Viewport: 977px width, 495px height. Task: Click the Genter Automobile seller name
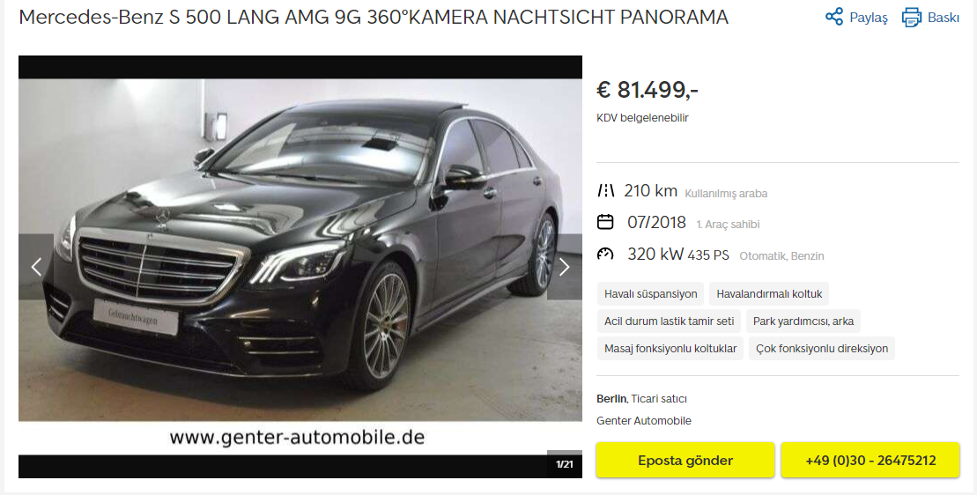point(644,421)
